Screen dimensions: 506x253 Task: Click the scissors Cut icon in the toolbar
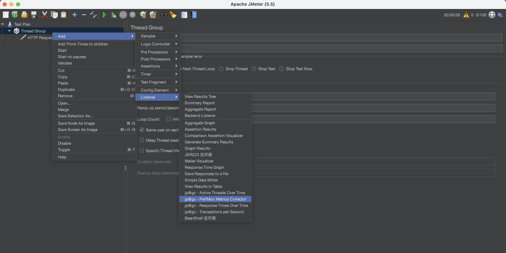pos(45,15)
